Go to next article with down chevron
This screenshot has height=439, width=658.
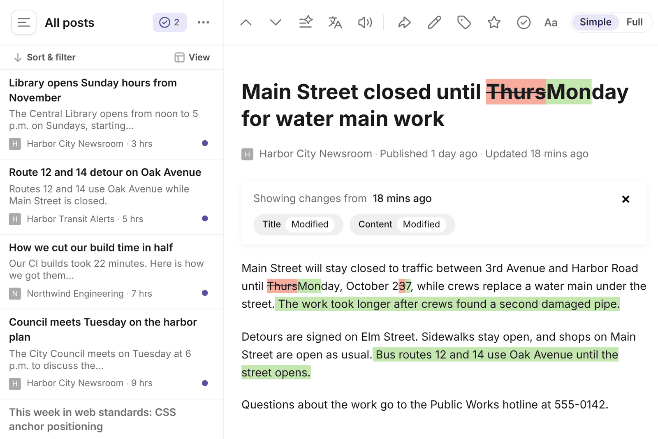276,22
